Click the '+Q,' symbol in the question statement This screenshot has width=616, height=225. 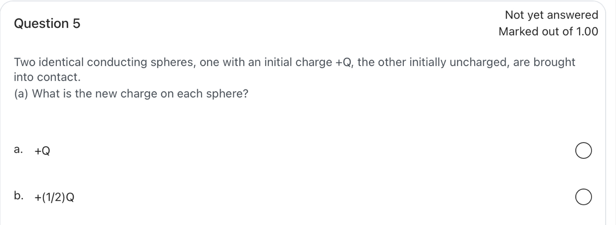click(x=346, y=62)
